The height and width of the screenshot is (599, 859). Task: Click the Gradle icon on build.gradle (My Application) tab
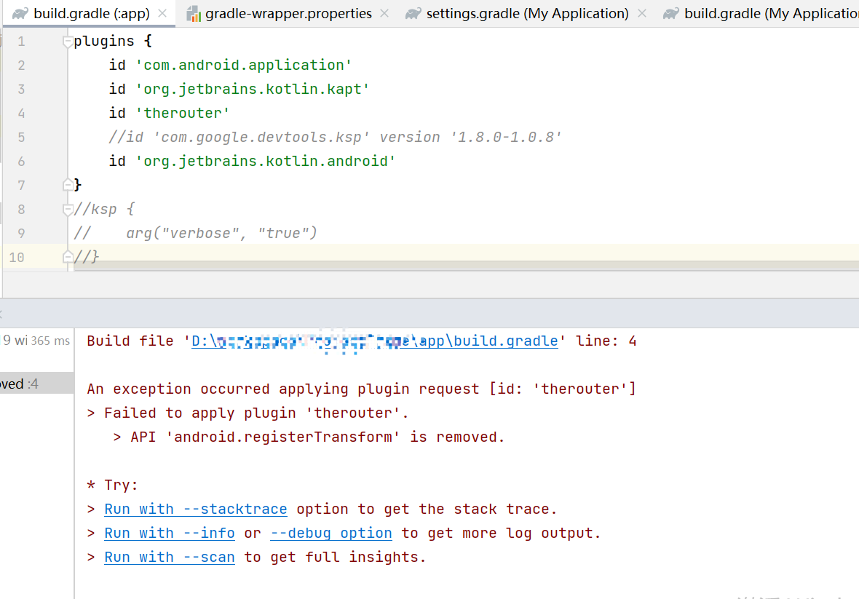[x=672, y=12]
